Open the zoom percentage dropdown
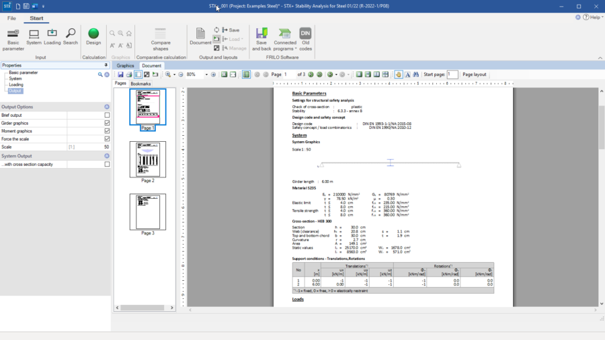This screenshot has height=340, width=605. [206, 75]
